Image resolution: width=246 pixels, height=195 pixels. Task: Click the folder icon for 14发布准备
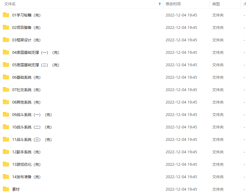(x=6, y=177)
